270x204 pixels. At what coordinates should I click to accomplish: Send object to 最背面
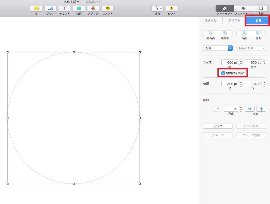(211, 33)
